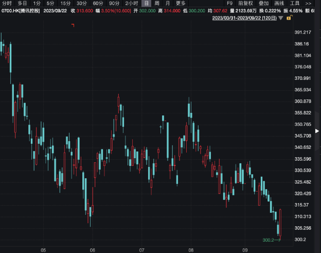Open the 画线 drawing tools
The width and height of the screenshot is (321, 253).
click(x=279, y=3)
